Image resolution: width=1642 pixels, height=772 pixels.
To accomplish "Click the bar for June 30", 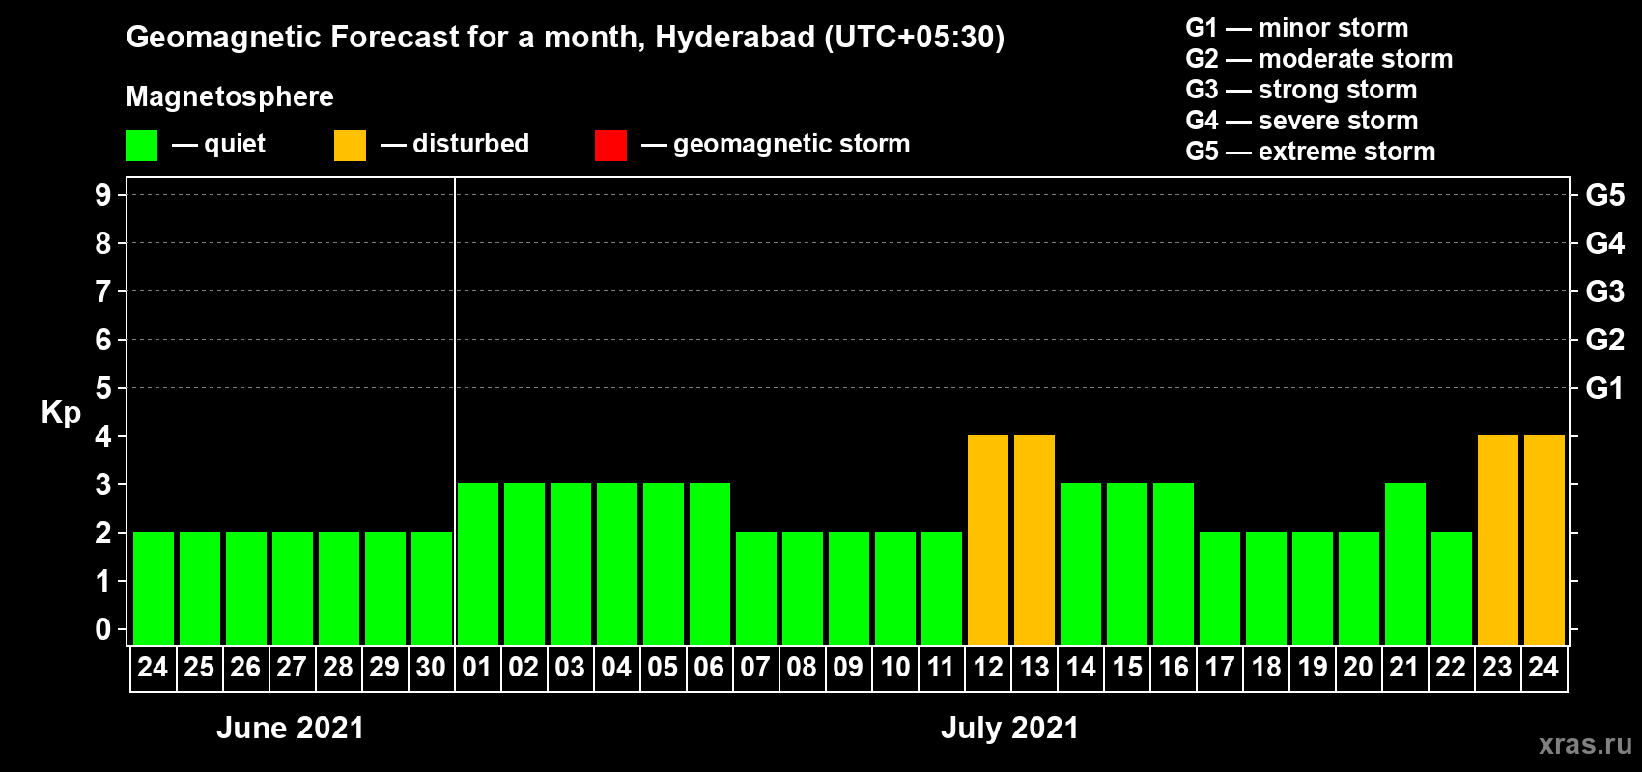I will pos(432,588).
